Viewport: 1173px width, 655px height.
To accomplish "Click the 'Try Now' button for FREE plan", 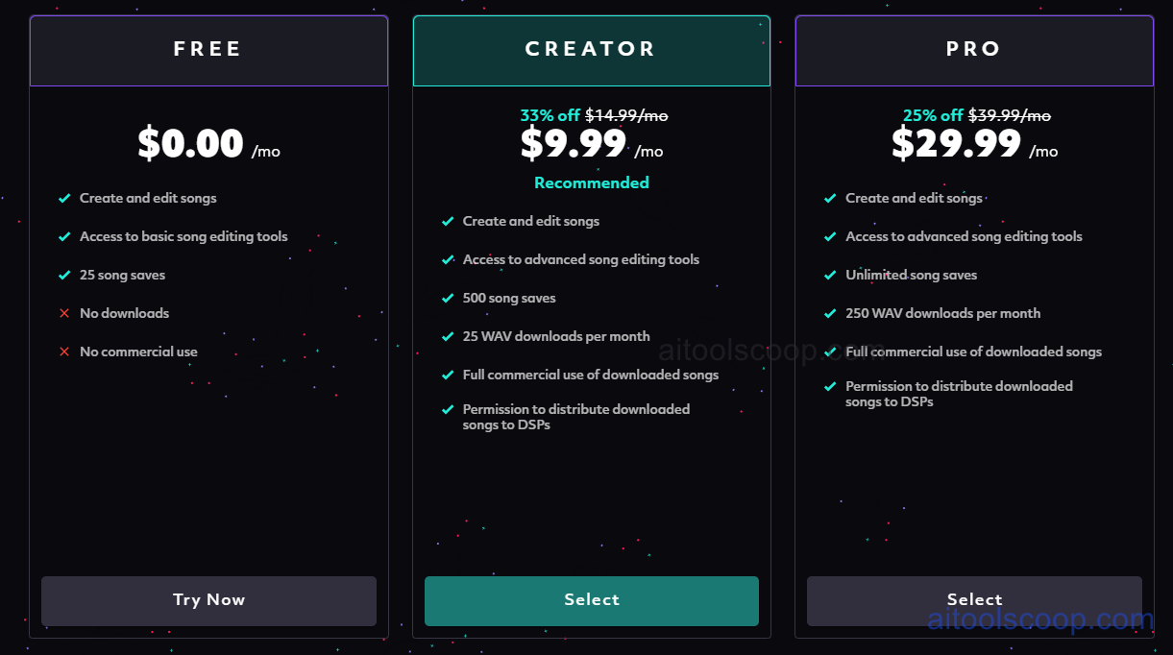I will point(208,599).
